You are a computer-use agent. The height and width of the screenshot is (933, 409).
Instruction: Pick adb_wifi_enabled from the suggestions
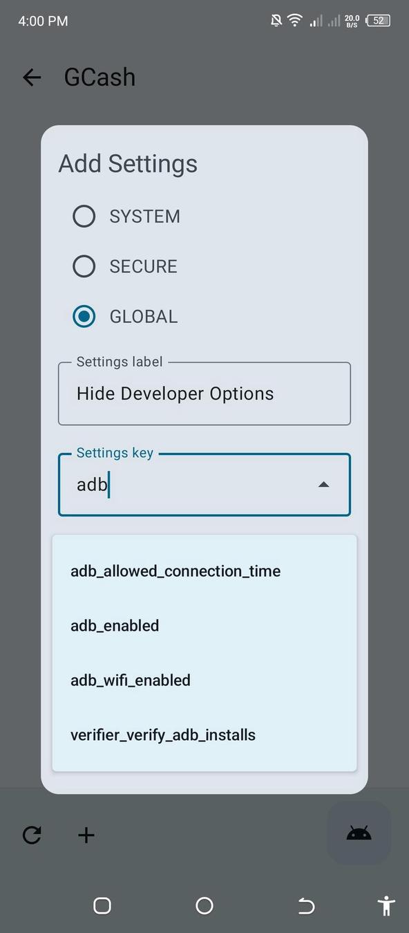(x=130, y=680)
